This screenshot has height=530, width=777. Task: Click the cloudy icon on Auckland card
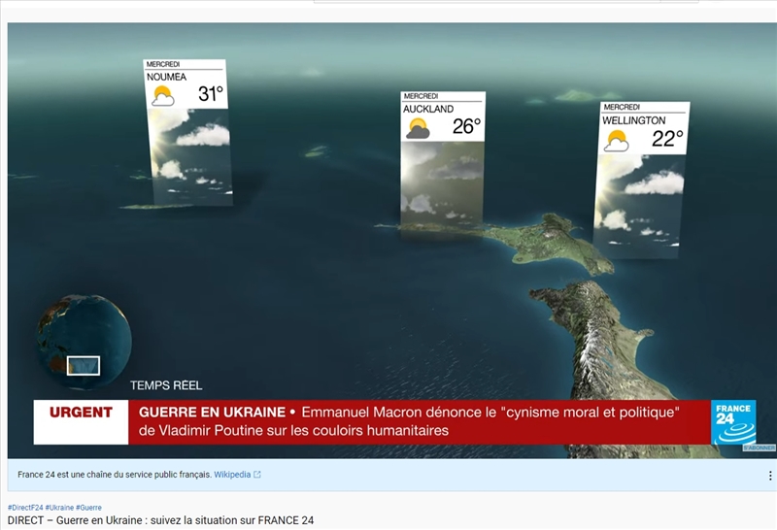pos(419,127)
